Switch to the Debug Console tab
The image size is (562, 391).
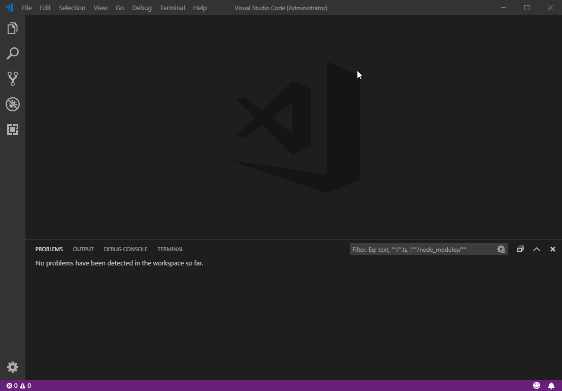click(x=125, y=249)
